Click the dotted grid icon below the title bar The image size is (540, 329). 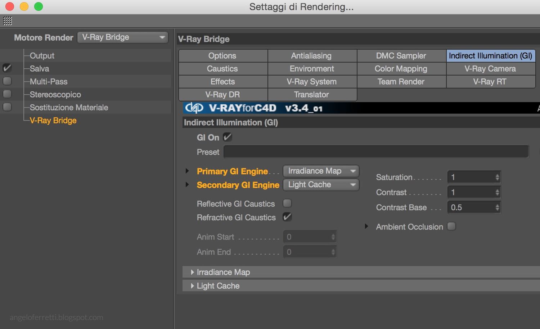pos(8,21)
